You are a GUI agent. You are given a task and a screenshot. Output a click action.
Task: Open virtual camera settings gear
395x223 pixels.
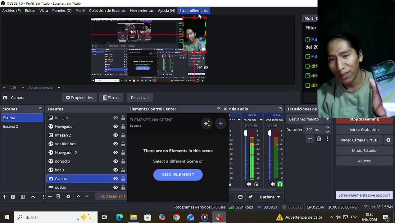coord(388,140)
